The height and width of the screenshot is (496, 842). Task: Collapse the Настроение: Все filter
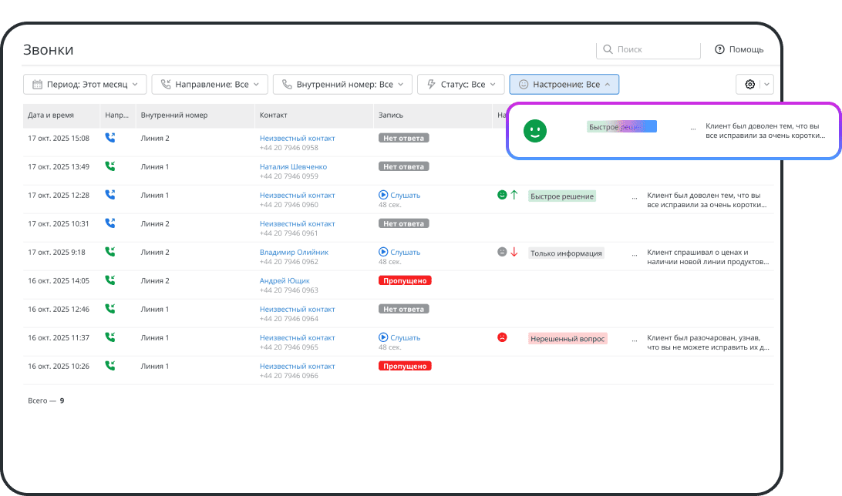click(x=564, y=85)
